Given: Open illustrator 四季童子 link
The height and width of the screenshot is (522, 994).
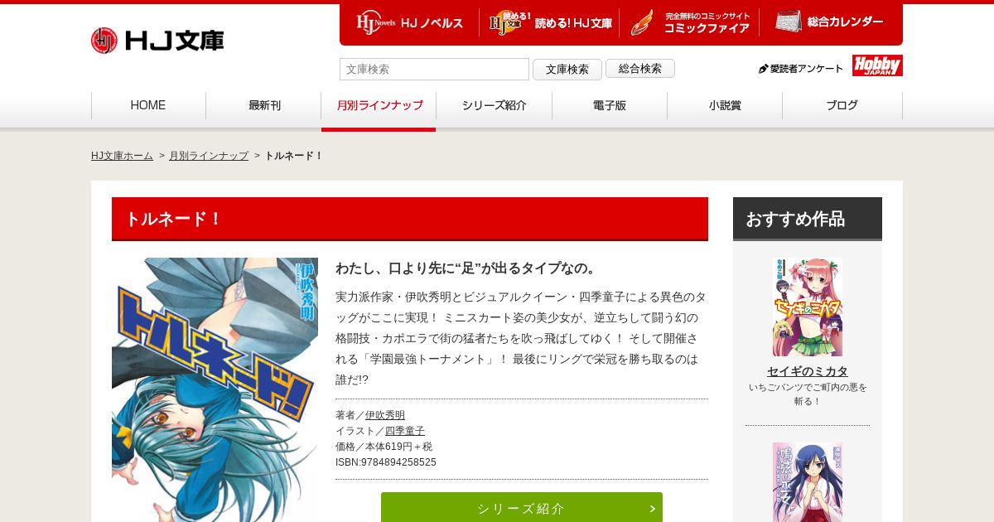Looking at the screenshot, I should 405,431.
